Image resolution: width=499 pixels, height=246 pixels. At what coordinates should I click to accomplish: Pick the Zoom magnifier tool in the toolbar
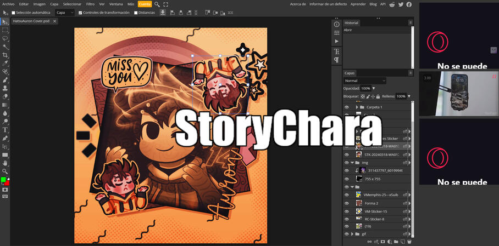click(5, 171)
